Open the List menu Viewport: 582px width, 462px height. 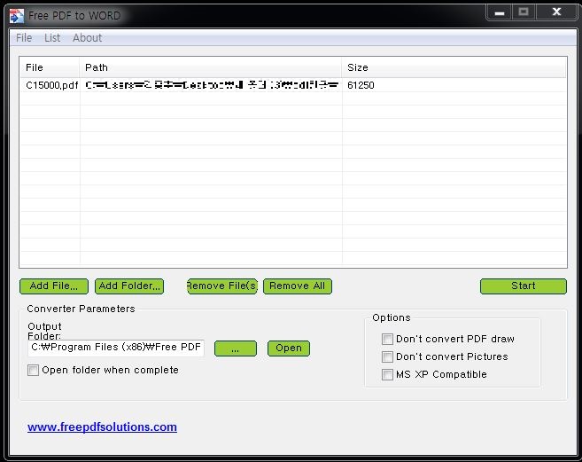(x=52, y=38)
